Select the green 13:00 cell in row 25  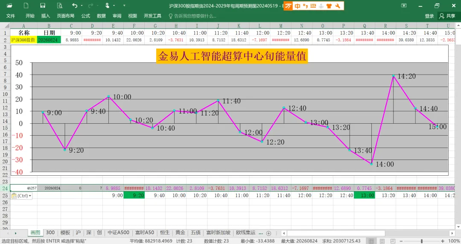364,195
